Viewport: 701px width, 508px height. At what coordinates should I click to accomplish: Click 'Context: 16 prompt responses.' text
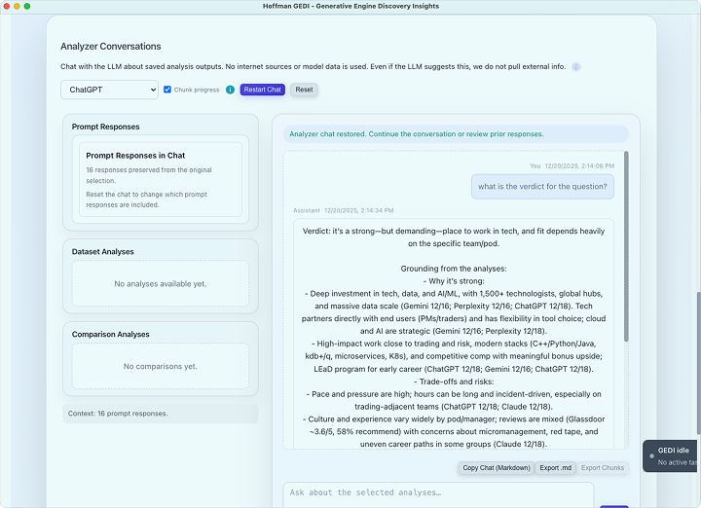pyautogui.click(x=118, y=414)
